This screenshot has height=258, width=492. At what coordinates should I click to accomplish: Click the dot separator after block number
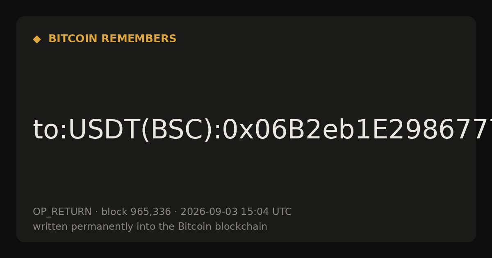click(176, 212)
